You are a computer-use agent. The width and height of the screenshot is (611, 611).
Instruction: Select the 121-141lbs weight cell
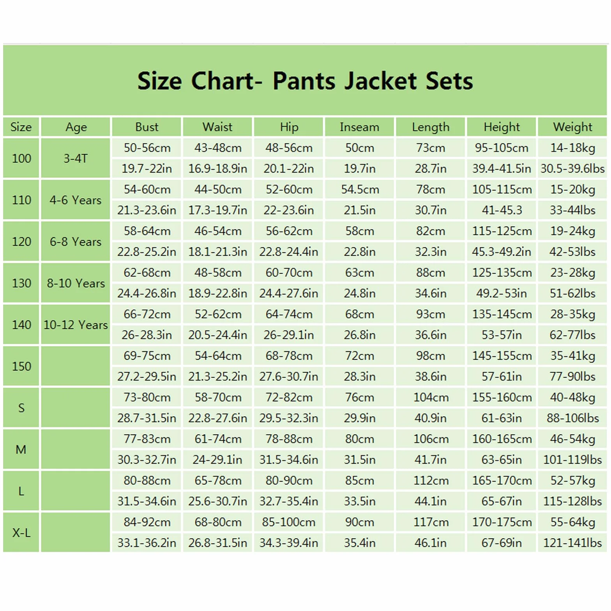tap(572, 543)
